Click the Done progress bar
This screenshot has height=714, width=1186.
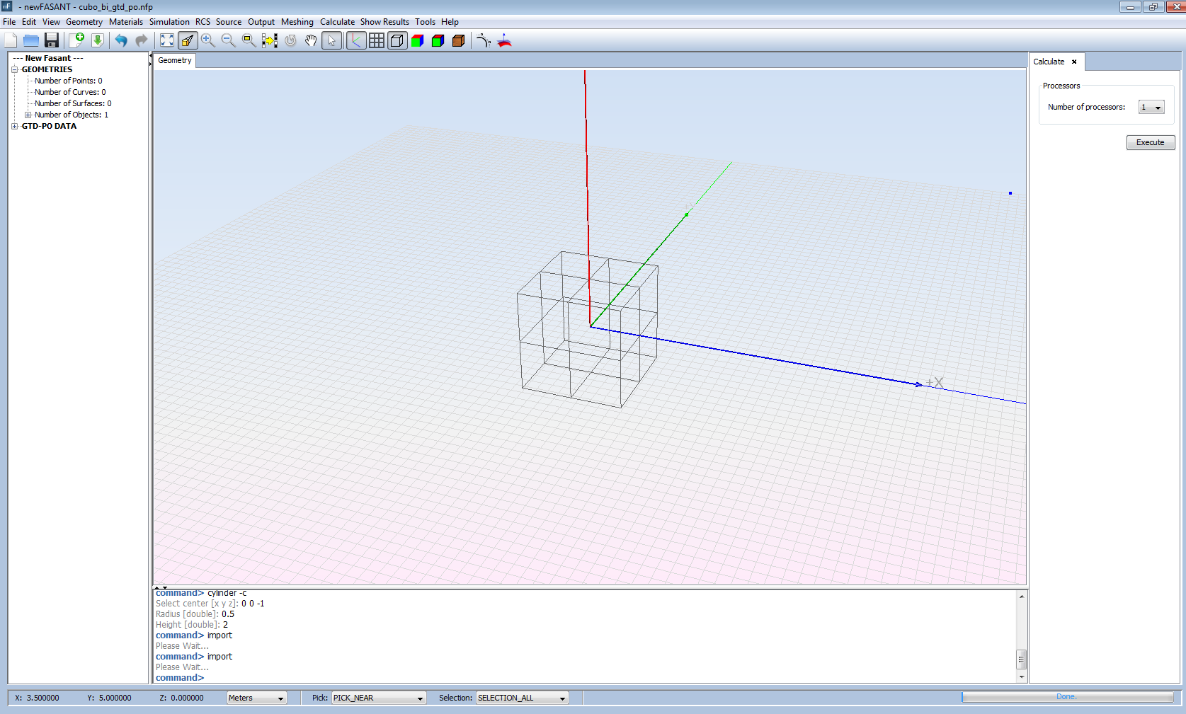pos(1066,697)
